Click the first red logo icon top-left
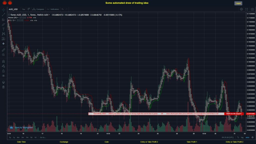256x144 pixels. pos(4,3)
